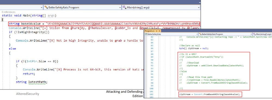Viewport: 272px width, 100px height.
Task: Click the '//else' comment on line 94
Action: click(x=183, y=71)
